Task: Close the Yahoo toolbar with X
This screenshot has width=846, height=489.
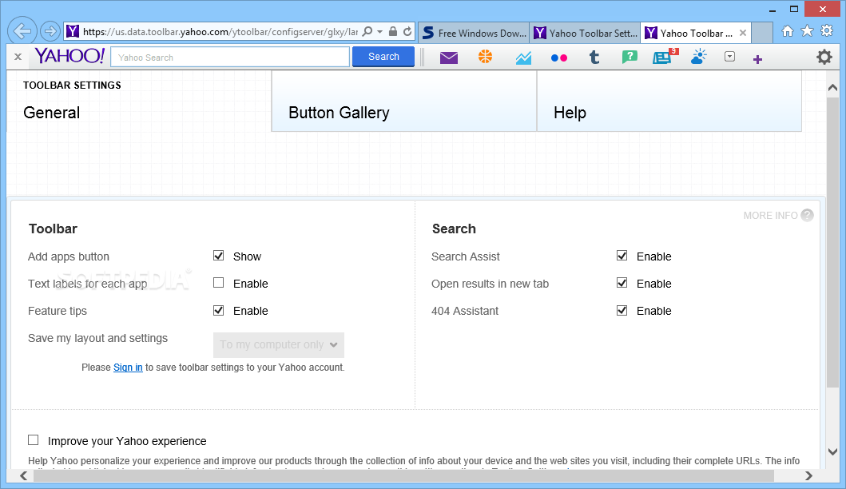Action: tap(18, 57)
